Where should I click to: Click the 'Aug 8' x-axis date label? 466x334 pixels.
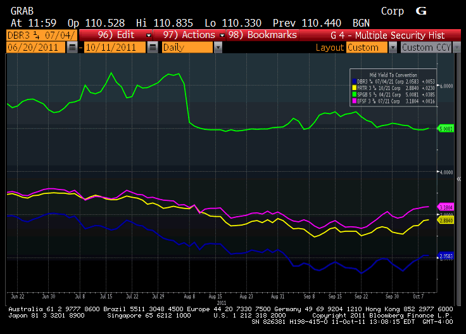pyautogui.click(x=189, y=296)
